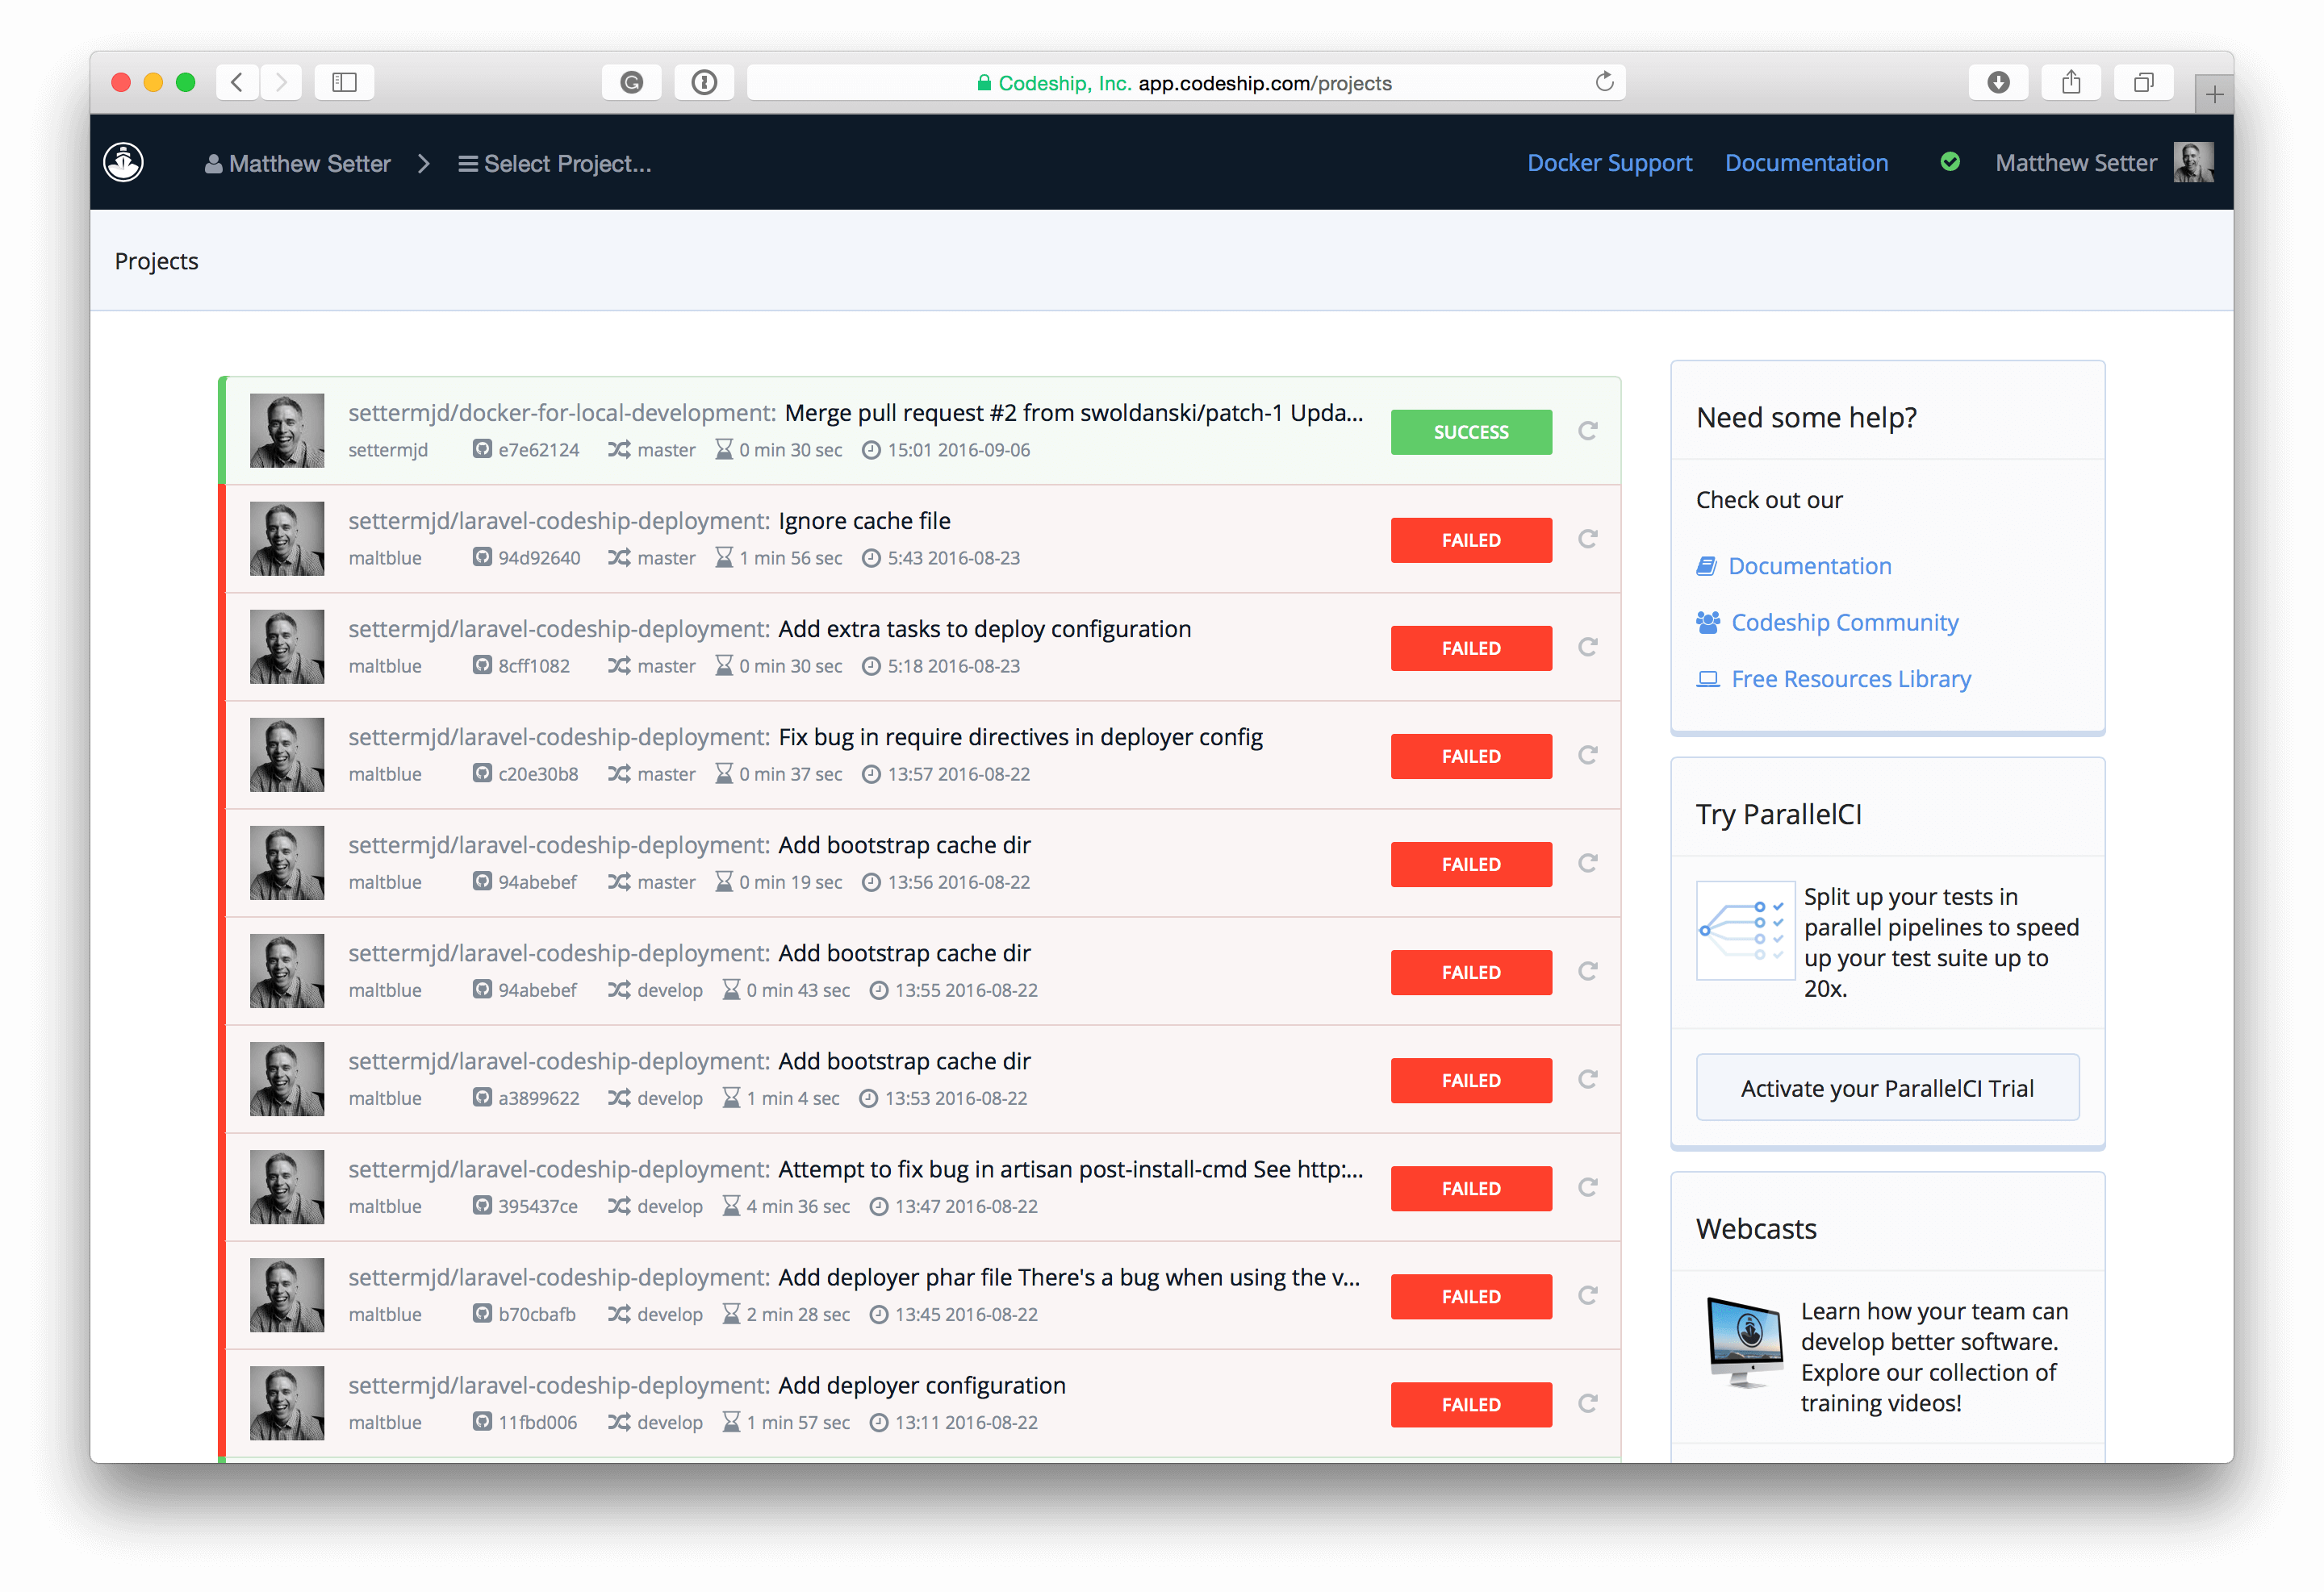Click commit hash 395437ce
The height and width of the screenshot is (1592, 2324).
coord(537,1207)
